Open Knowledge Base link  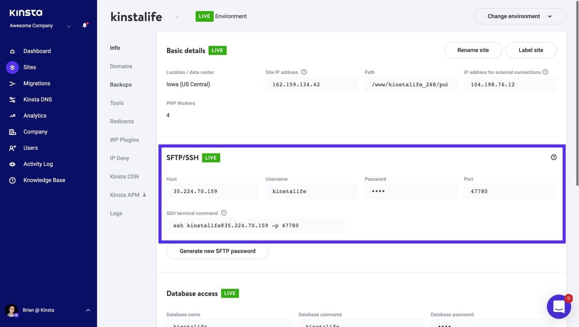[44, 180]
